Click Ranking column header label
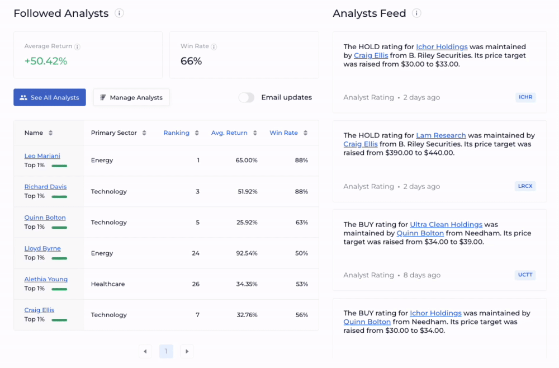 [177, 133]
